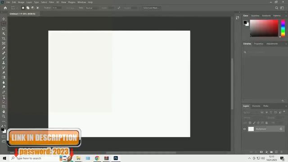Select the Blur tool
Screen dimensions: 288x162
pyautogui.click(x=4, y=82)
